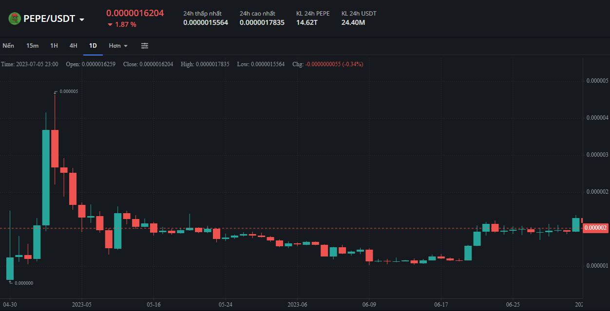
Task: Click the tallest green candlestick in early May
Action: pos(46,177)
